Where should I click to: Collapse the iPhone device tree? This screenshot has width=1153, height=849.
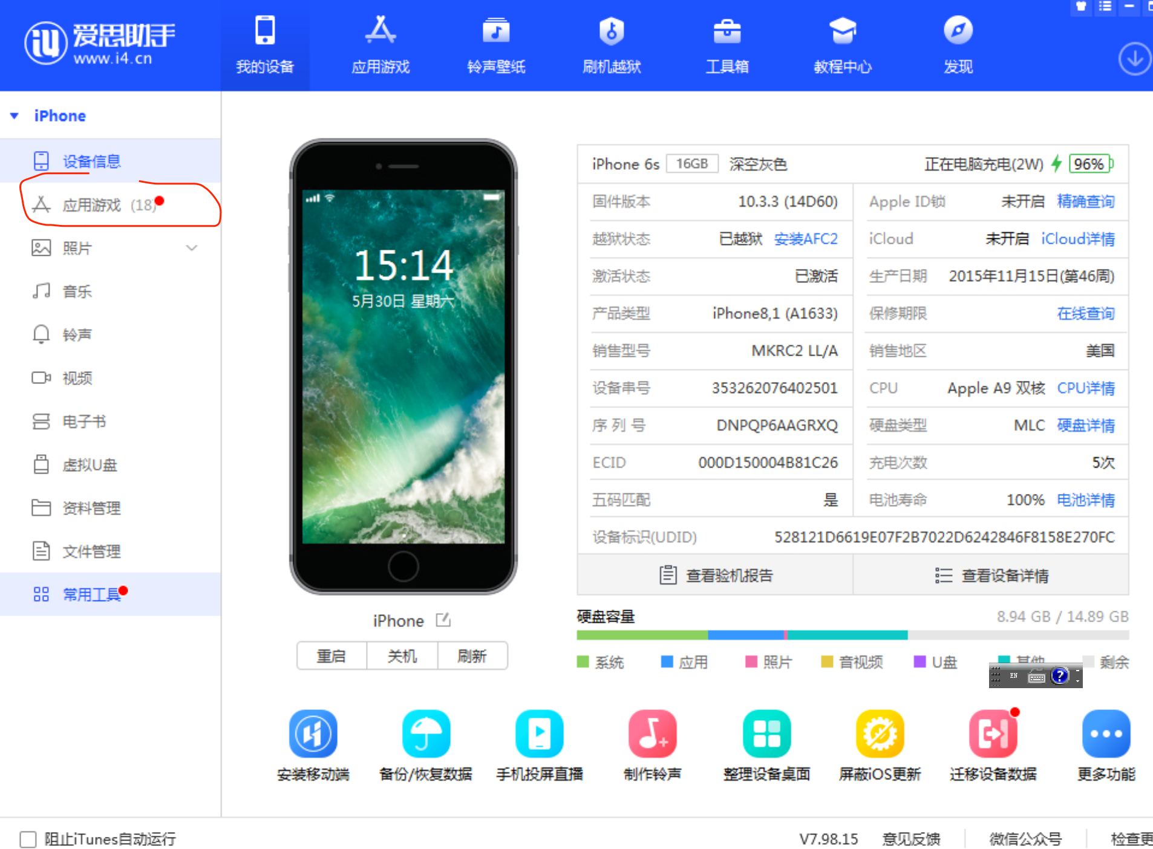[x=15, y=115]
